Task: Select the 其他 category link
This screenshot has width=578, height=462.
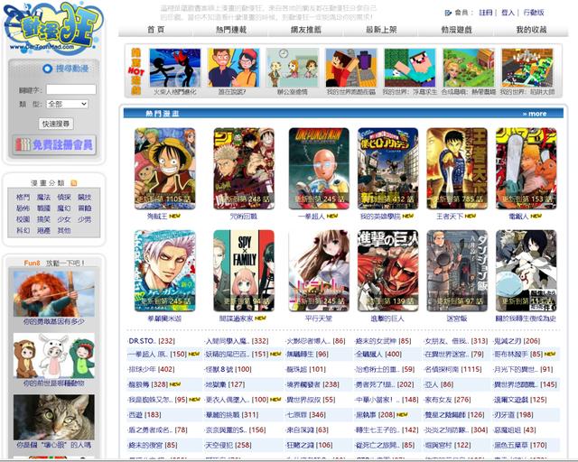Action: click(x=64, y=231)
